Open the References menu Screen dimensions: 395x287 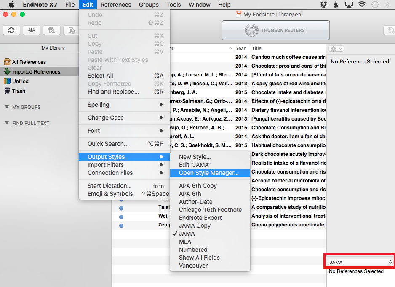(x=116, y=5)
